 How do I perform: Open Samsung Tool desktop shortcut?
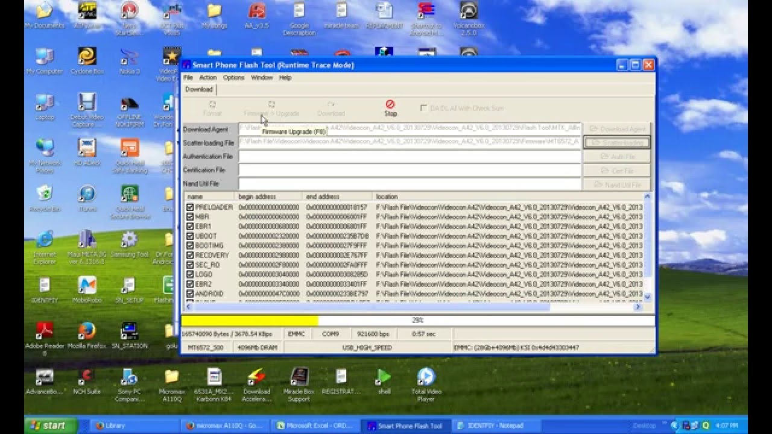point(130,244)
